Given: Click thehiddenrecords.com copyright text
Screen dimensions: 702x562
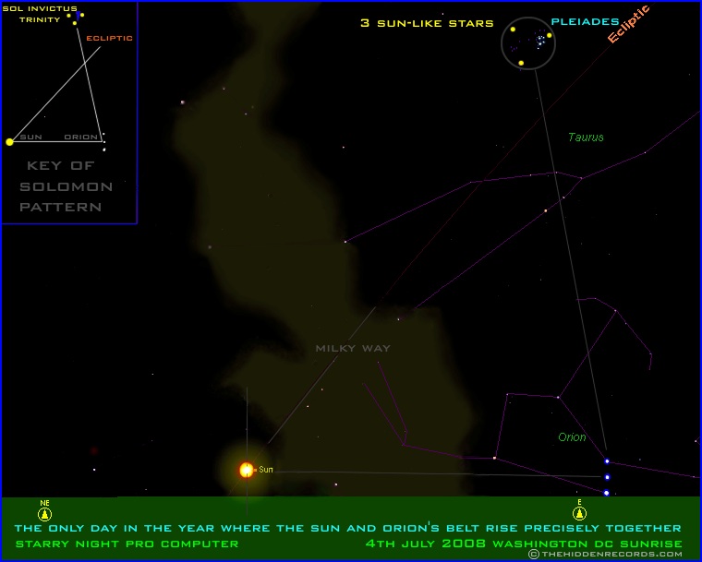Looking at the screenshot, I should (606, 555).
